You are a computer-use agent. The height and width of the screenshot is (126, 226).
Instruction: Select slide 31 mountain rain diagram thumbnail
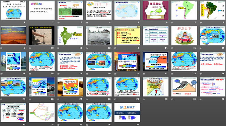tap(184, 87)
